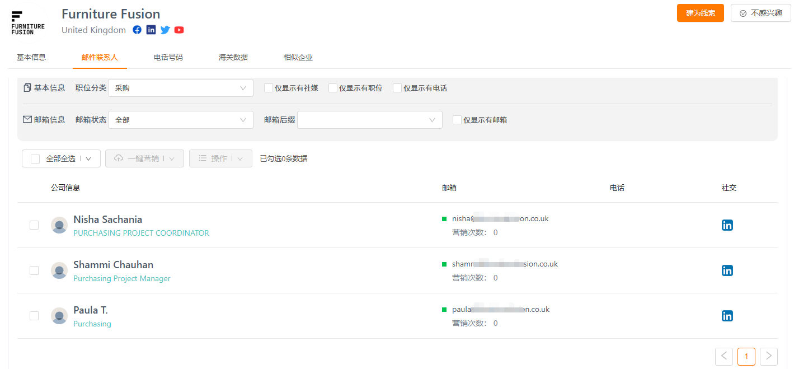Screen dimensions: 794x369
Task: Click the 不感兴趣 button
Action: tap(761, 13)
